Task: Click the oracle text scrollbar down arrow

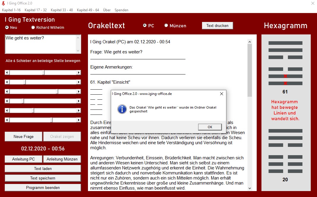Action: pos(250,188)
